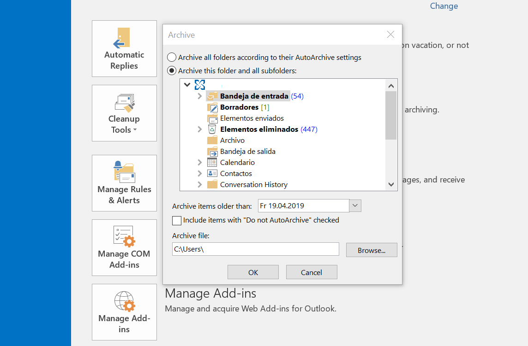Expand the Bandeja de entrada folder
Screen dimensions: 528x346
(199, 96)
